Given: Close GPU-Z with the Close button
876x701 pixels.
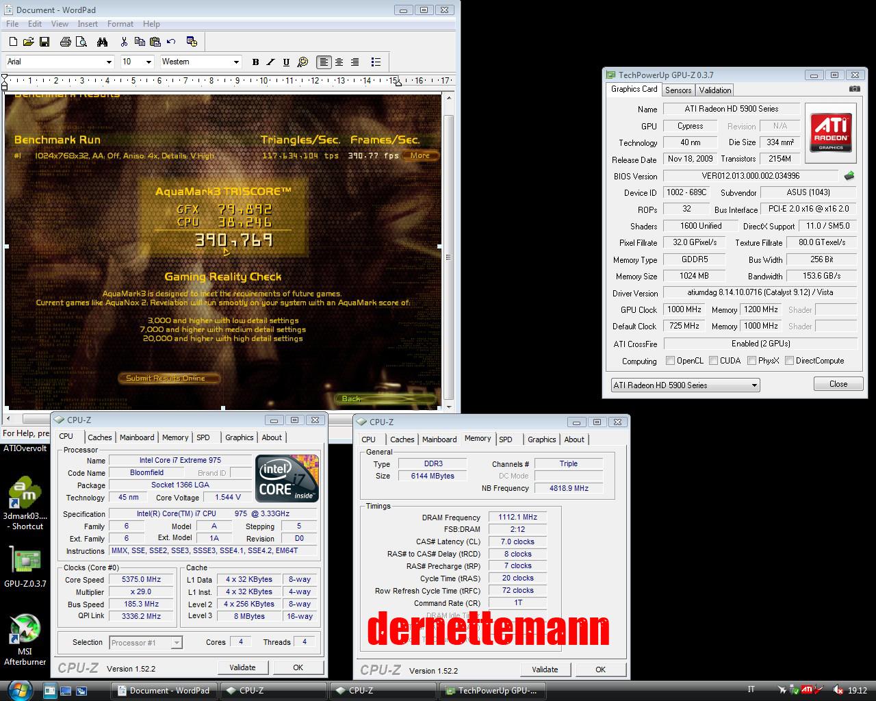Looking at the screenshot, I should 838,384.
